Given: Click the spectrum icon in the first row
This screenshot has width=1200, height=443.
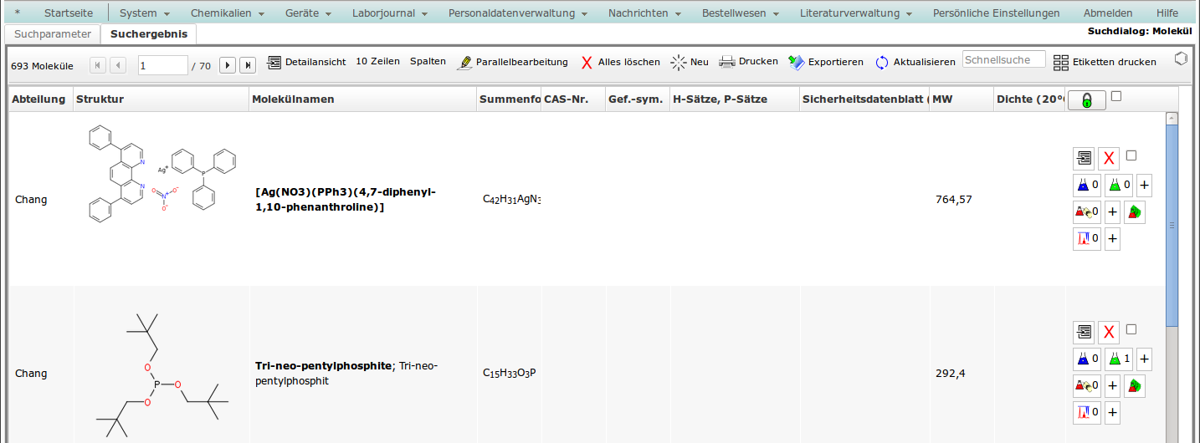Looking at the screenshot, I should 1086,239.
